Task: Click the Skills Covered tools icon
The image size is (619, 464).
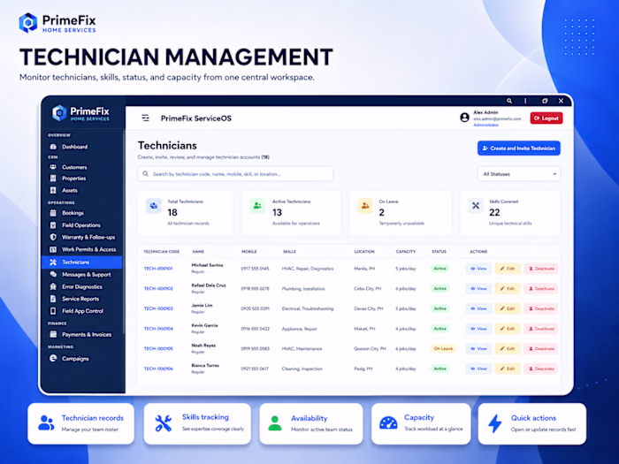Action: pyautogui.click(x=476, y=206)
